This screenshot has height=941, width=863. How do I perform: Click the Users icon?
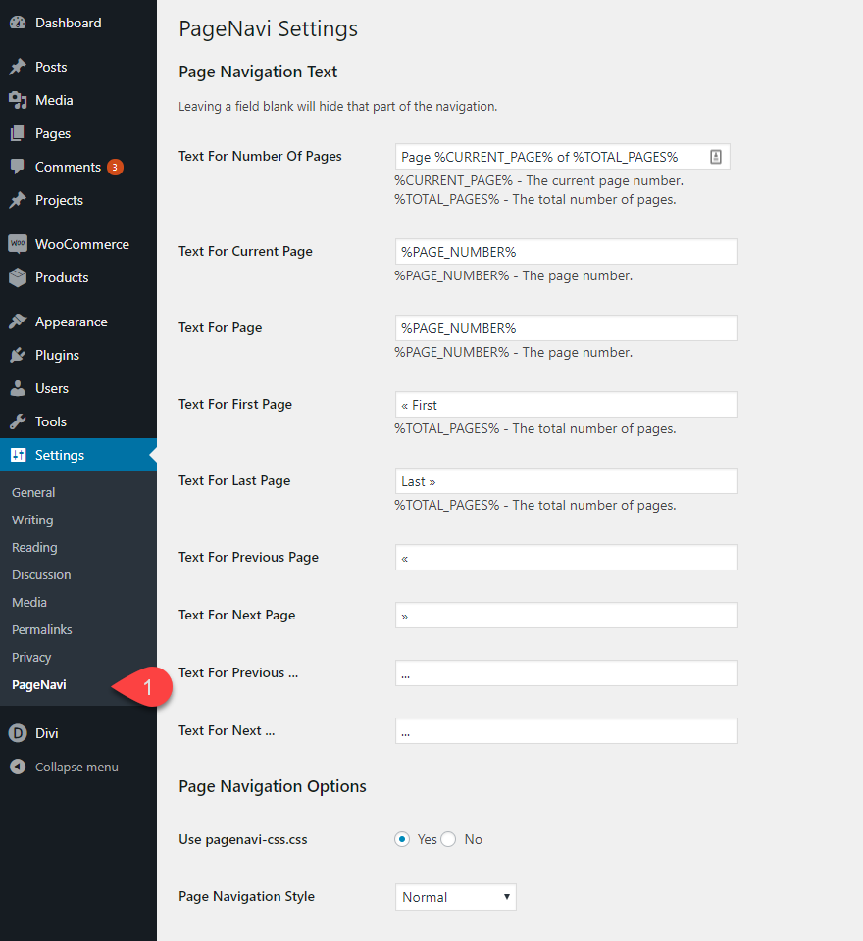pyautogui.click(x=18, y=387)
